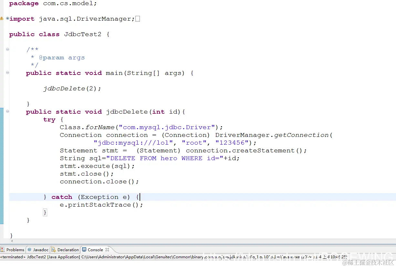396x268 pixels.
Task: Click "connection.createStatement();" in the code
Action: pyautogui.click(x=246, y=150)
